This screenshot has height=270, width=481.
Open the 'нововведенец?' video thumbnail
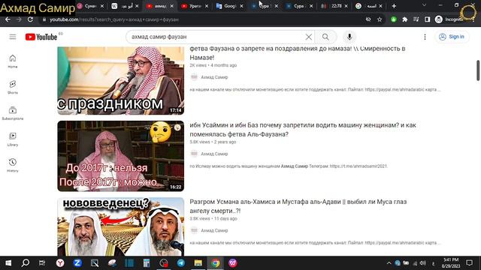120,226
